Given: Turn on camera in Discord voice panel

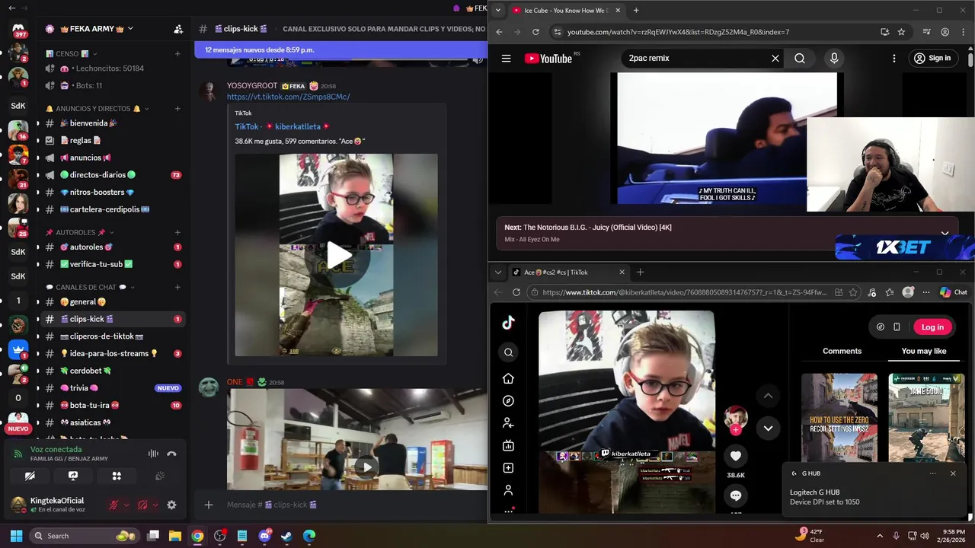Looking at the screenshot, I should tap(30, 476).
